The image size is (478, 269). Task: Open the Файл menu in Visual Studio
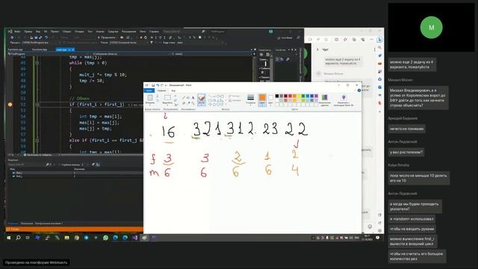coord(17,31)
